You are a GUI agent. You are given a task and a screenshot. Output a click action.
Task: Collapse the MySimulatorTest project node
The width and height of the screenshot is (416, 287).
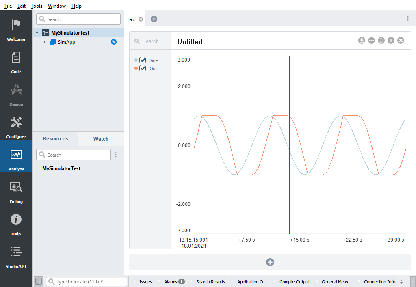point(37,33)
